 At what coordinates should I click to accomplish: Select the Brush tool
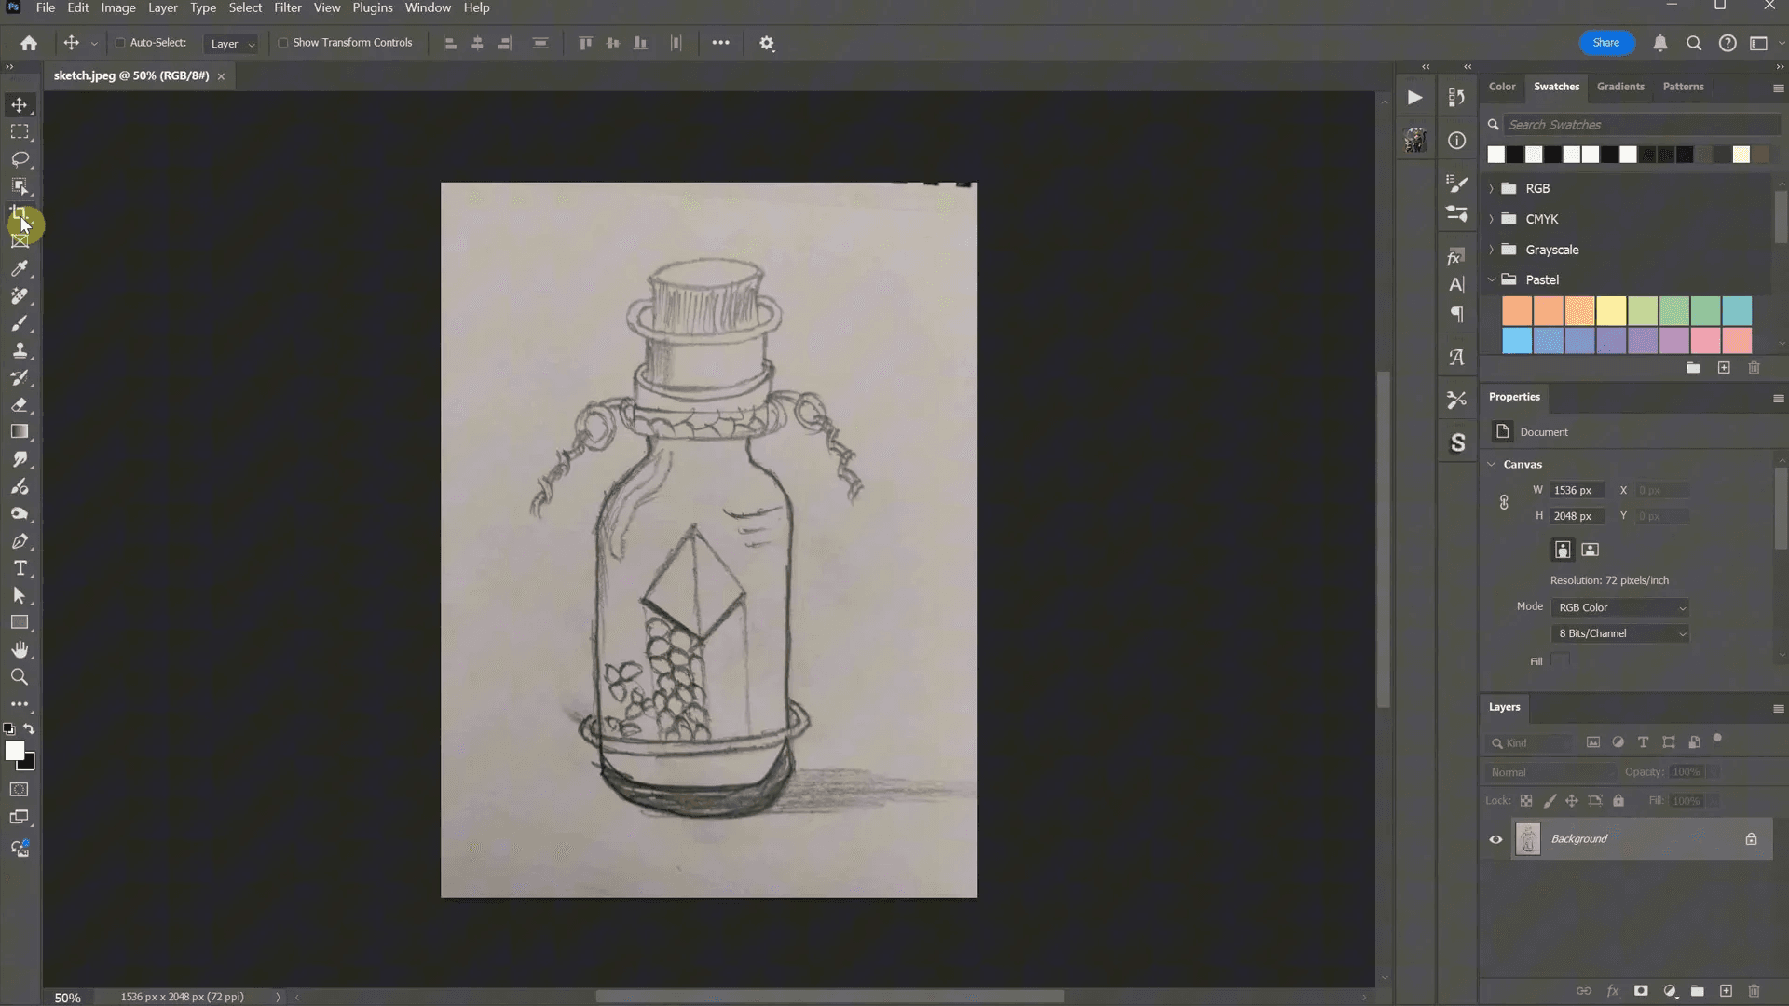(x=20, y=323)
